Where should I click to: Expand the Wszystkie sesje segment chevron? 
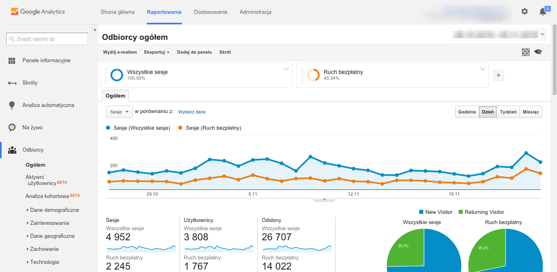tap(286, 69)
